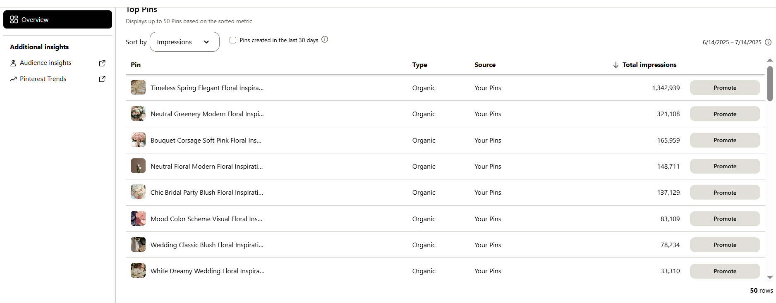
Task: Click the Overview grid icon
Action: click(14, 19)
